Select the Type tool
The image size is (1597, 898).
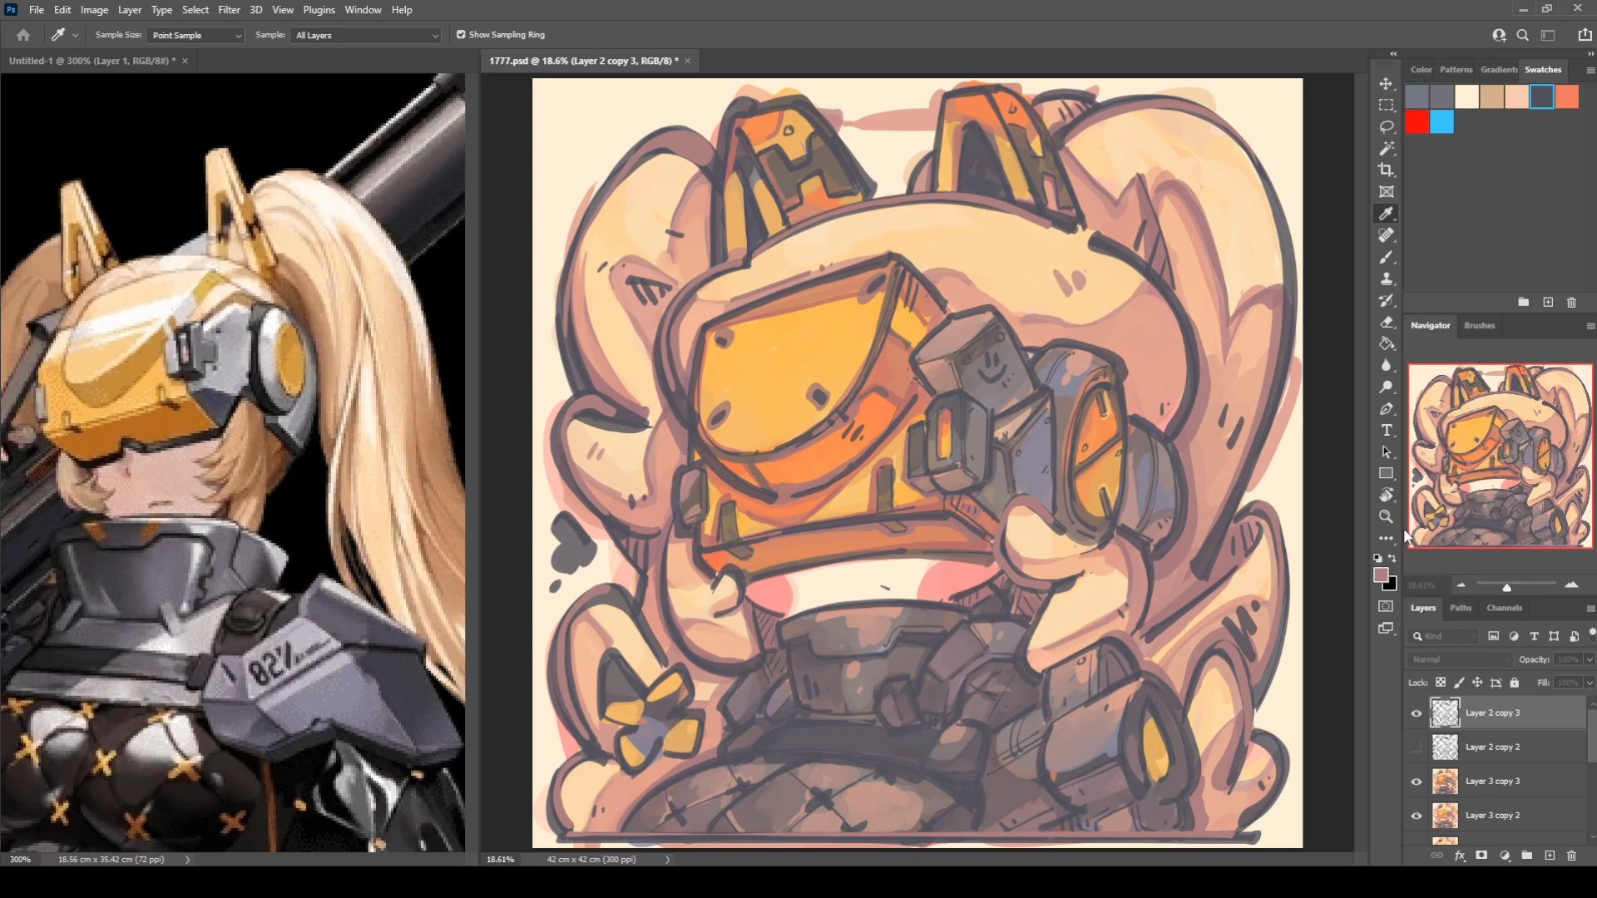(1387, 430)
